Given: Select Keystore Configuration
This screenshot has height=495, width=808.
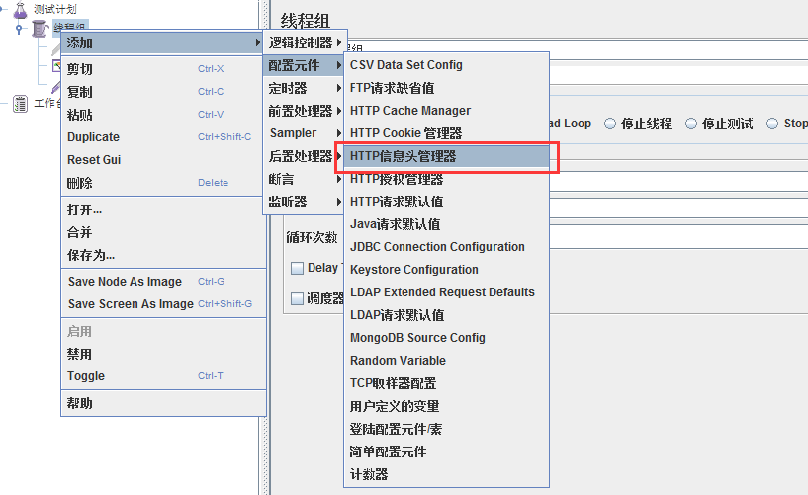Looking at the screenshot, I should (x=446, y=270).
